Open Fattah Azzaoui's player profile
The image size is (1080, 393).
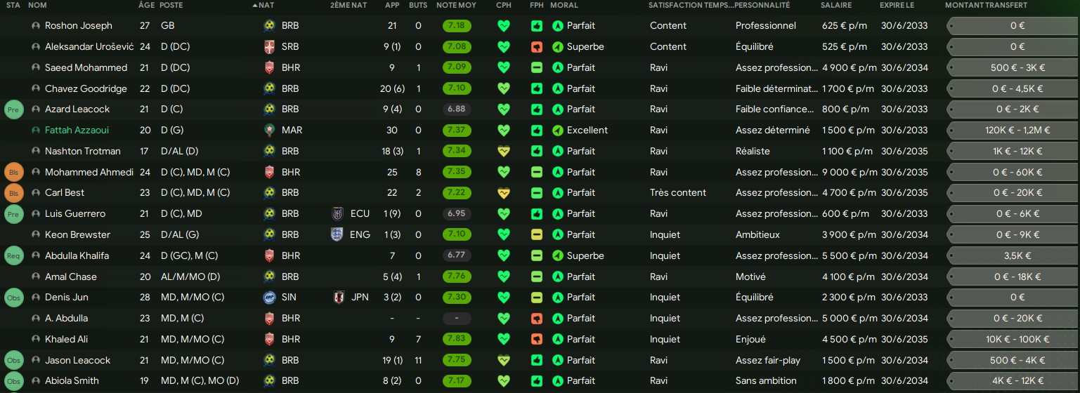click(x=77, y=131)
